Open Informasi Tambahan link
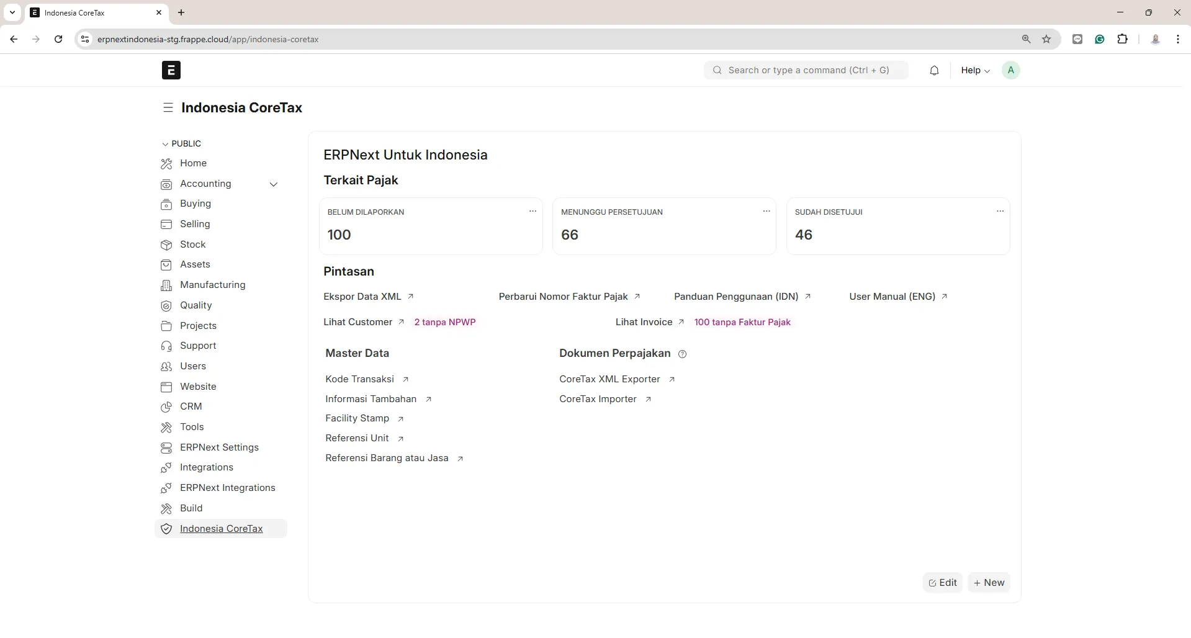 tap(379, 399)
